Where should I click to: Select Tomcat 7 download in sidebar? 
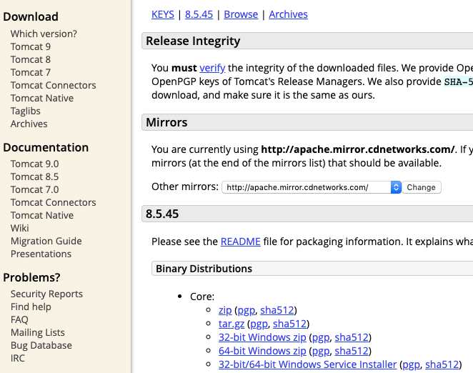[31, 73]
